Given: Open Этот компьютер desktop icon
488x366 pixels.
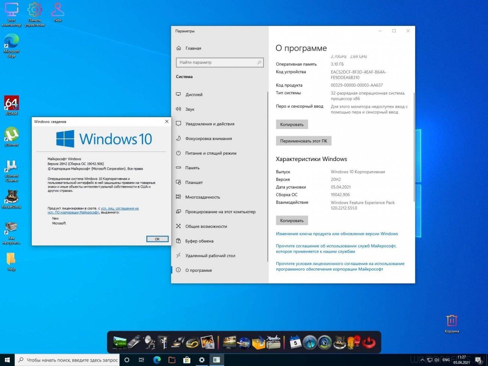Looking at the screenshot, I should click(11, 14).
